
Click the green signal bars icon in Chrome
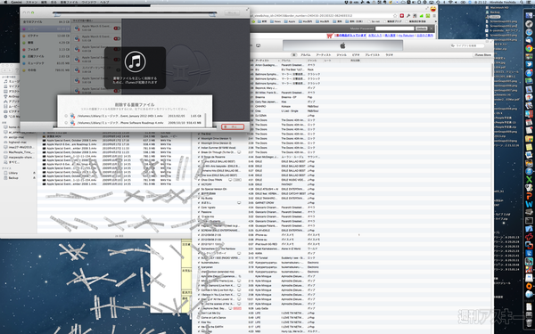coord(422,16)
